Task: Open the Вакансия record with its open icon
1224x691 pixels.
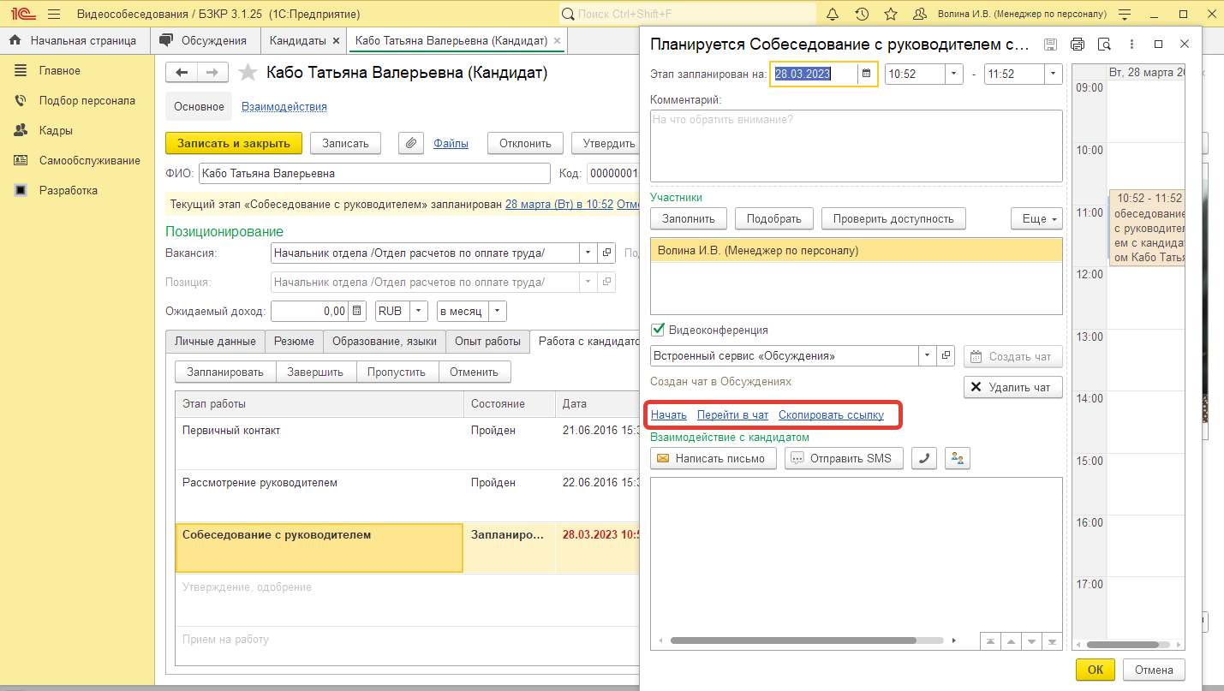Action: [x=606, y=253]
